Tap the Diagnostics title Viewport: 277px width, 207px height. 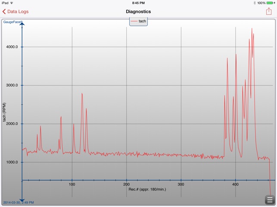(x=138, y=12)
